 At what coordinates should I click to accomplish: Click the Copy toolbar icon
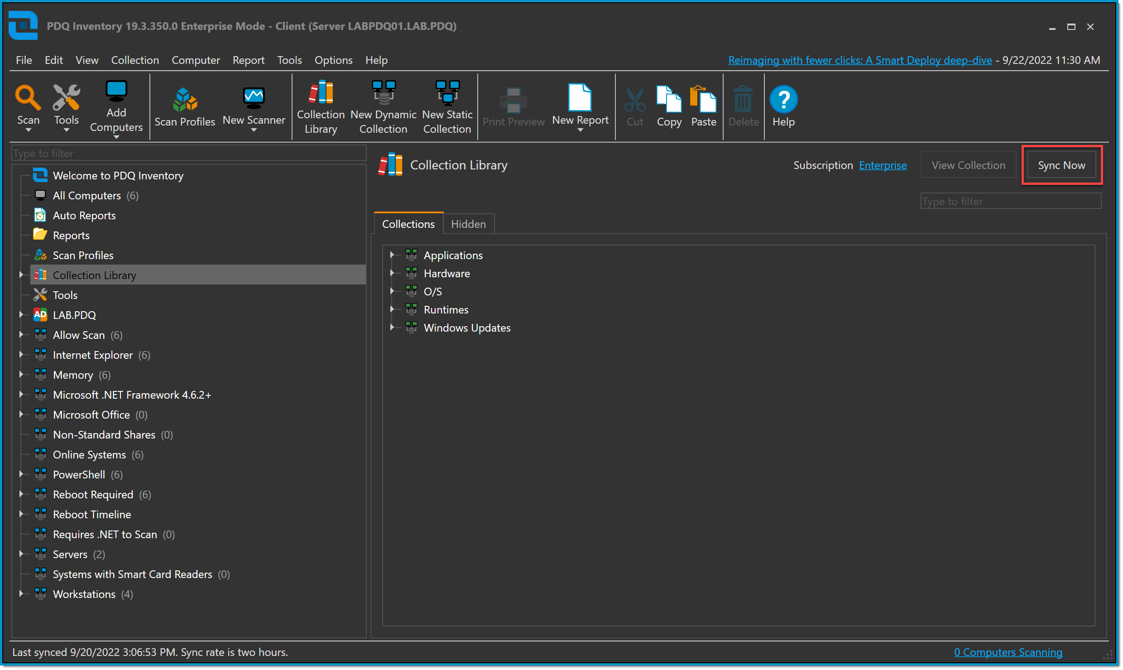(669, 99)
